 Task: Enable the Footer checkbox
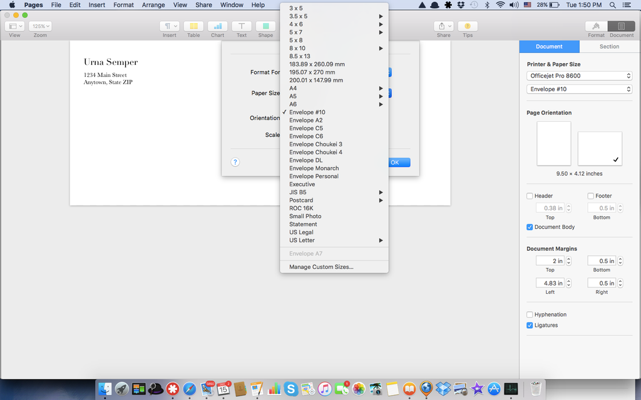click(x=591, y=196)
